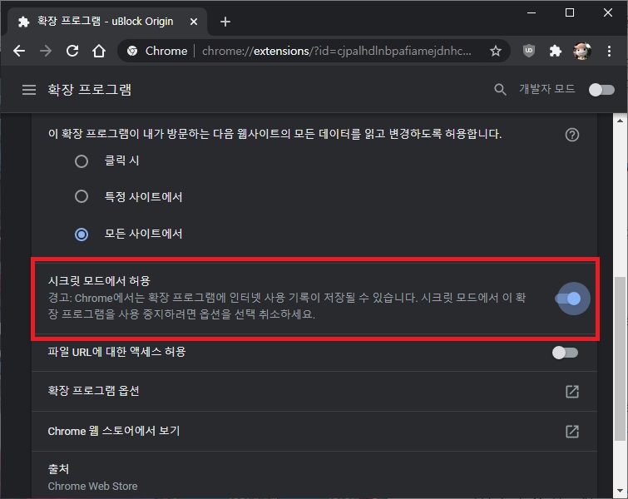Open 확장 프로그램 옵션 external link icon
The height and width of the screenshot is (499, 628).
[x=572, y=391]
